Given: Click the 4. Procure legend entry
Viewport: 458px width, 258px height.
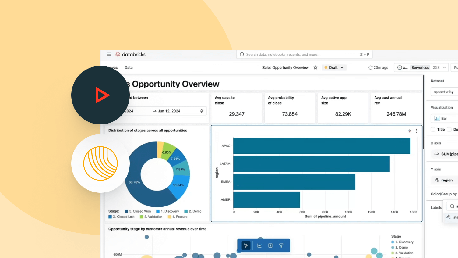Looking at the screenshot, I should tap(178, 217).
